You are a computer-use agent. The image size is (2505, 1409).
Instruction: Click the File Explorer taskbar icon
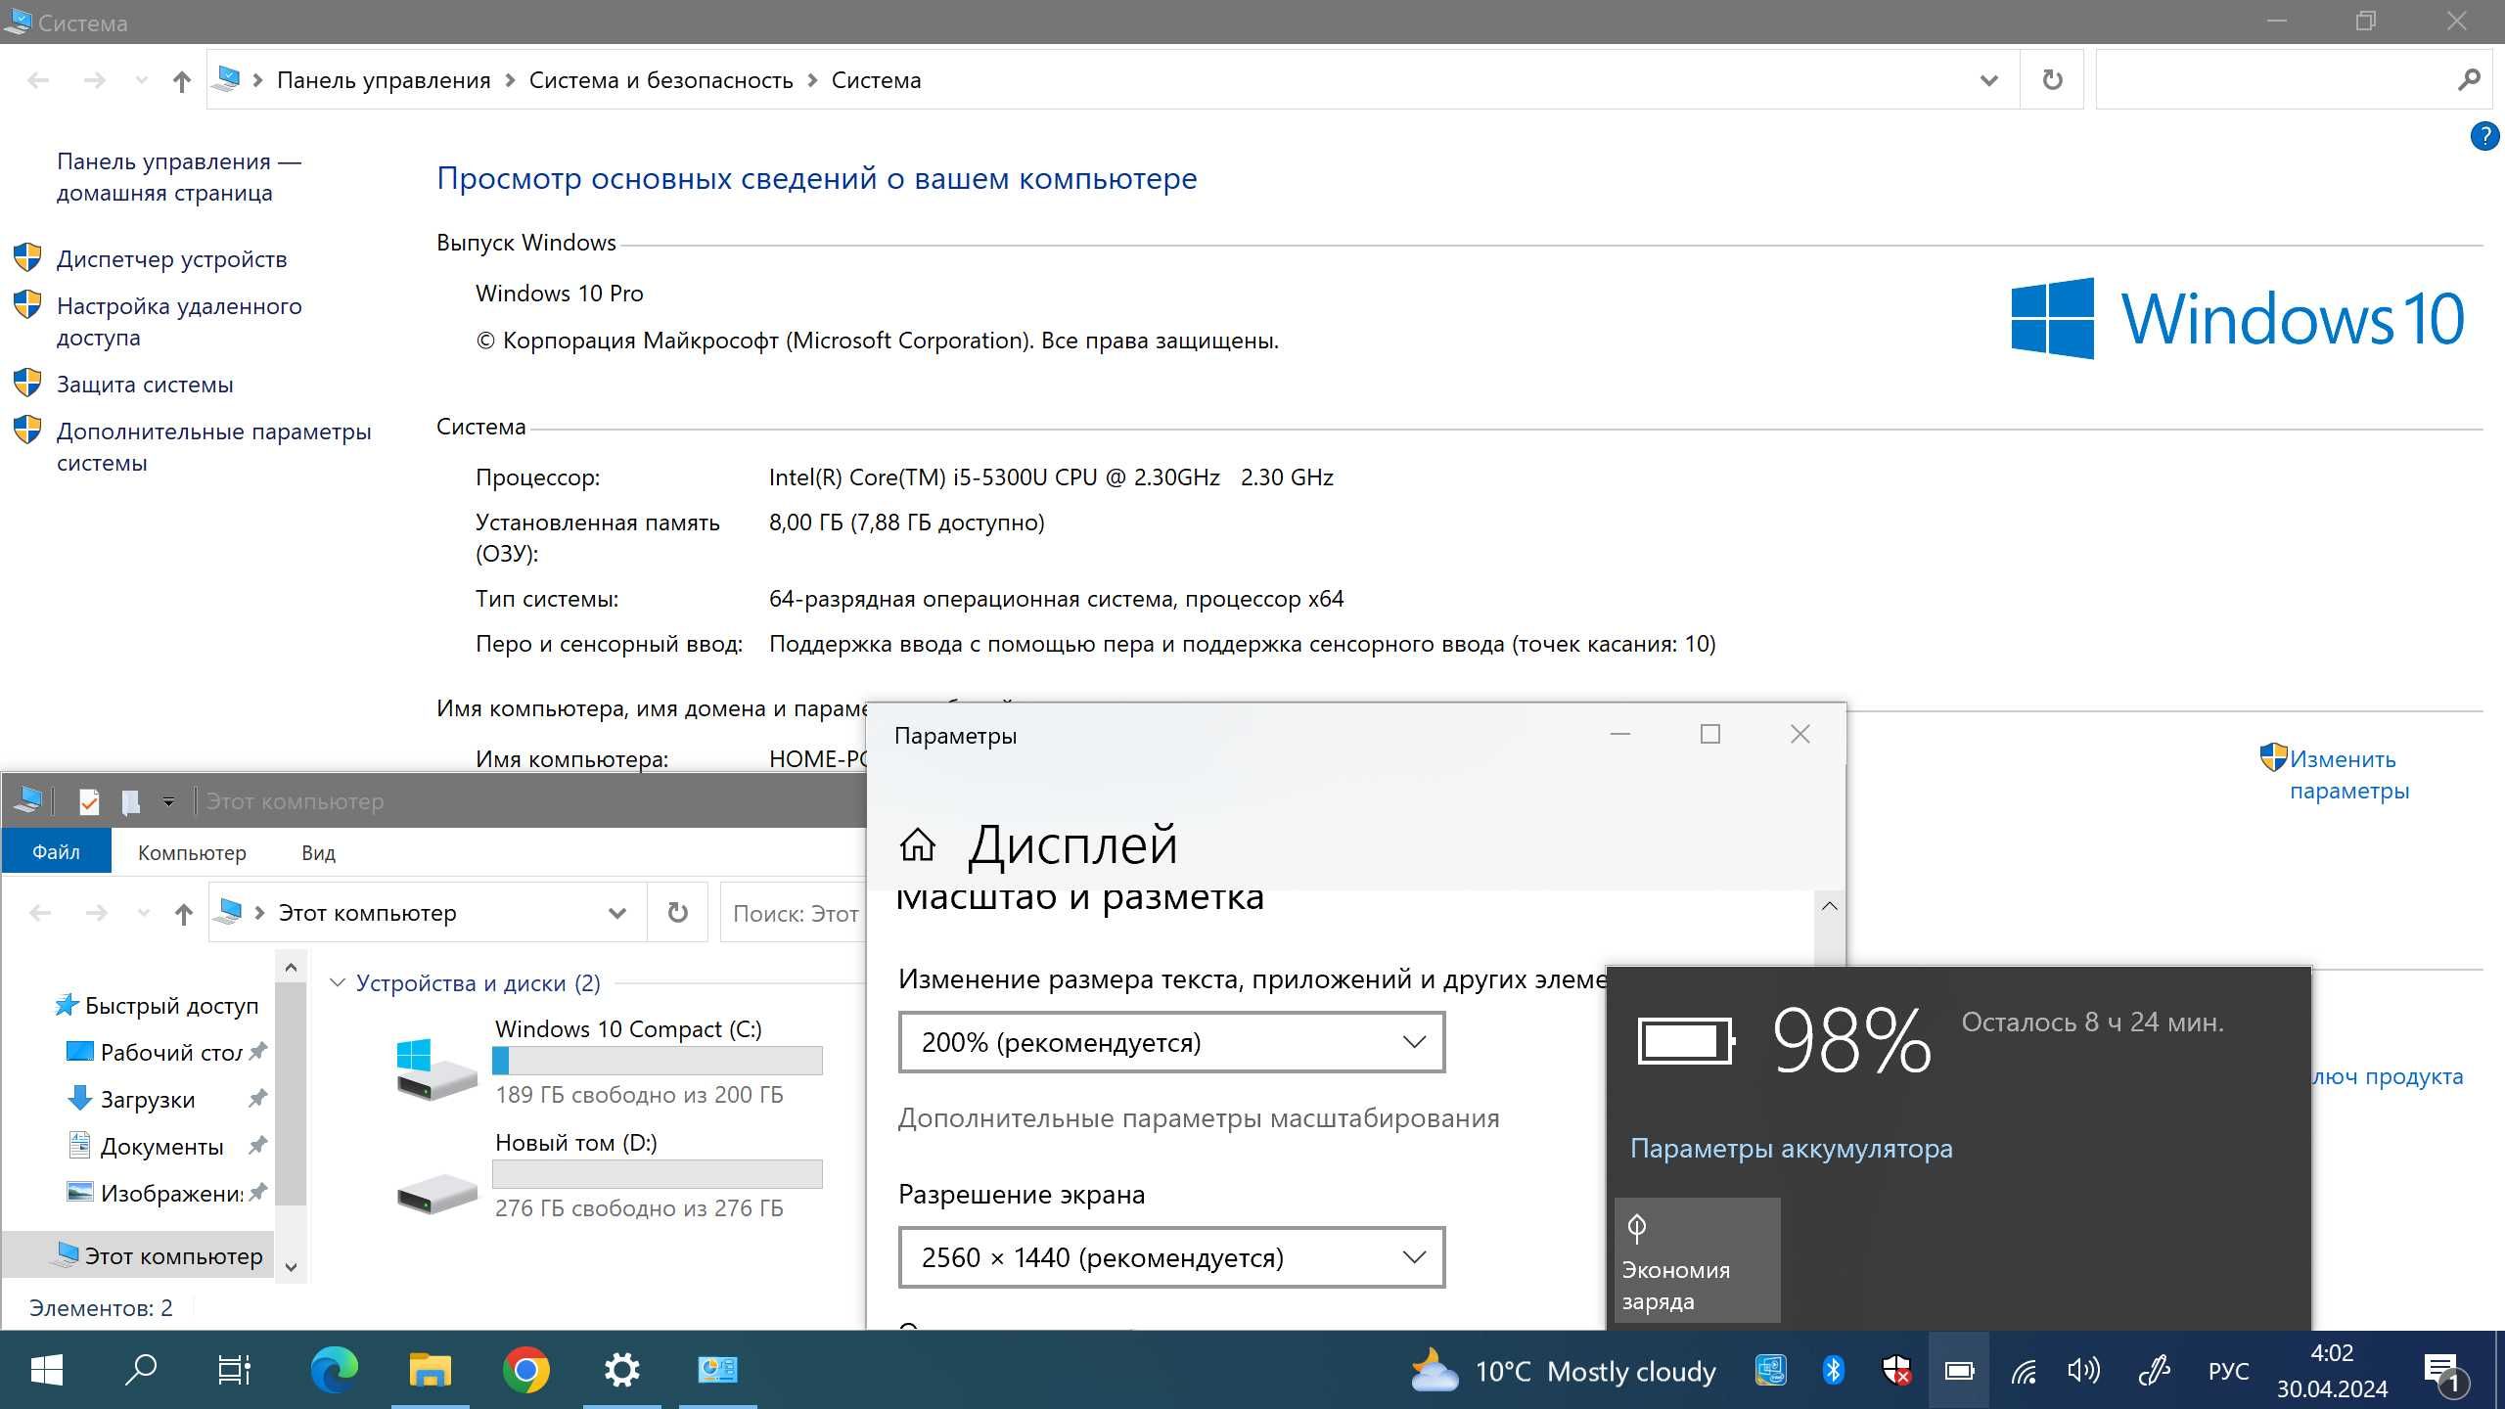pyautogui.click(x=430, y=1370)
